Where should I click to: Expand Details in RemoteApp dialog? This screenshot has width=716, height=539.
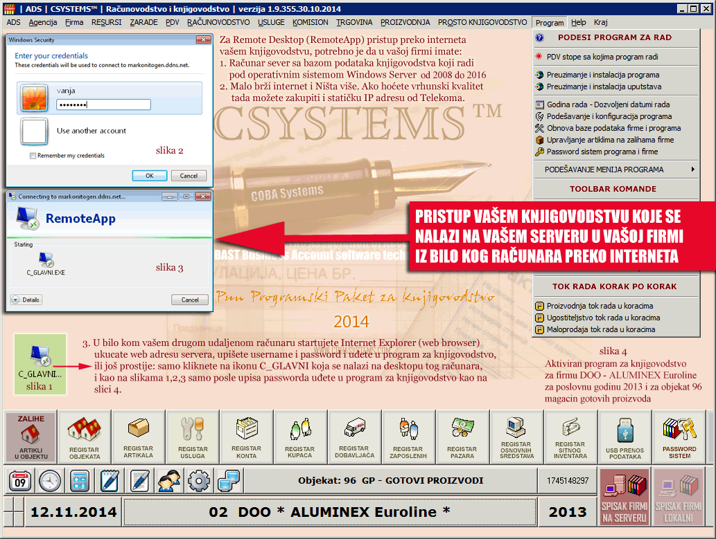[26, 300]
